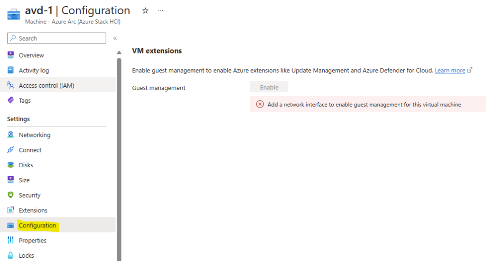
Task: Click the Configuration toolbox icon in sidebar
Action: (10, 225)
